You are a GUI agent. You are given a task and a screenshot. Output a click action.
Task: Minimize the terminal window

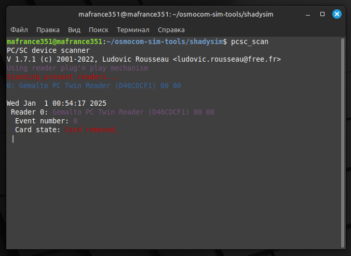[x=308, y=14]
